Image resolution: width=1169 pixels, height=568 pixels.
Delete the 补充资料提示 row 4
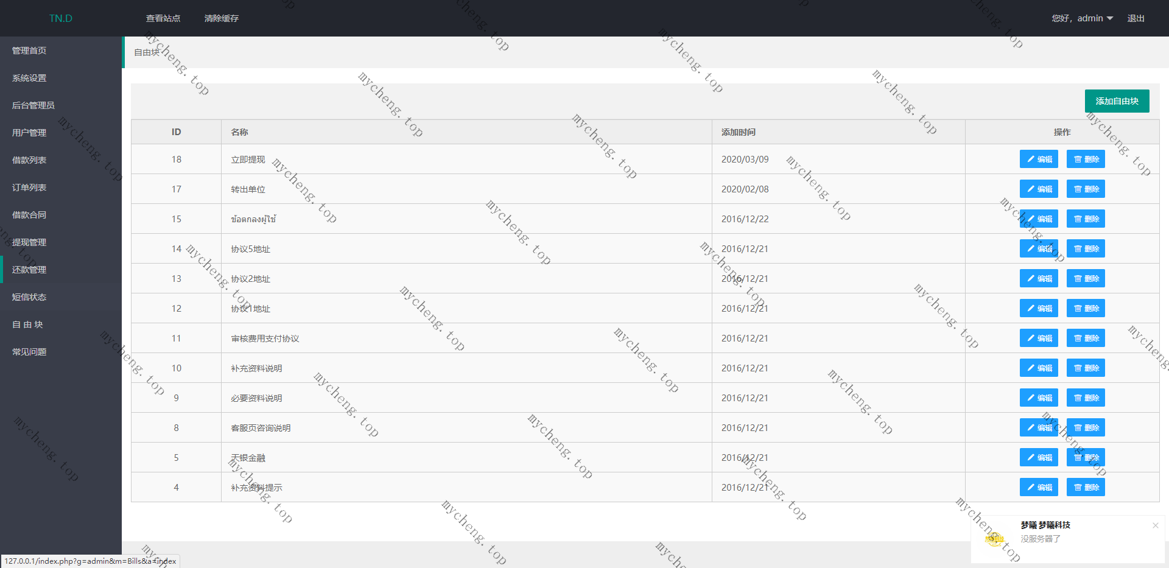[1086, 487]
